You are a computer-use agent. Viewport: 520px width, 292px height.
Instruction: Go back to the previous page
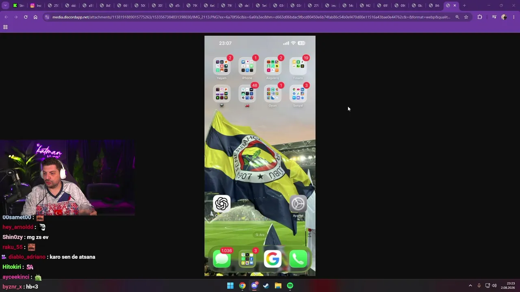pos(6,17)
